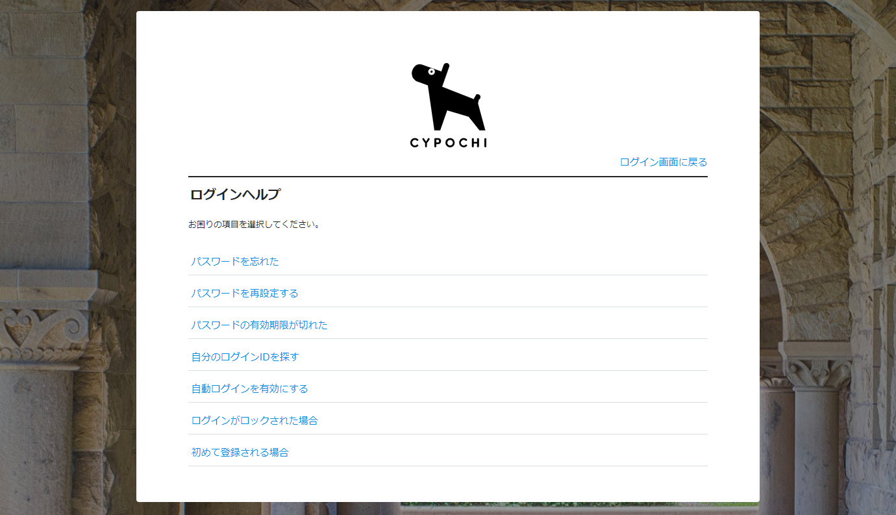Select パスワードを再設定する link
The height and width of the screenshot is (515, 896).
[245, 294]
